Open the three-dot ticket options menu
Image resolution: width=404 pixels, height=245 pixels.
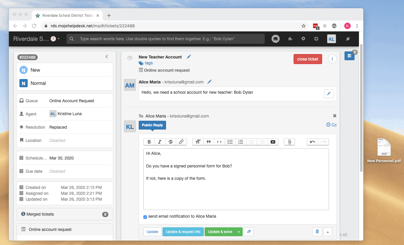click(332, 59)
